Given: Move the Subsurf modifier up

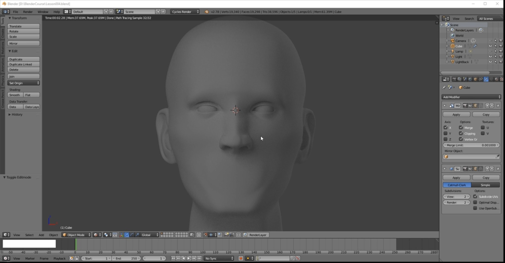Looking at the screenshot, I should point(487,169).
